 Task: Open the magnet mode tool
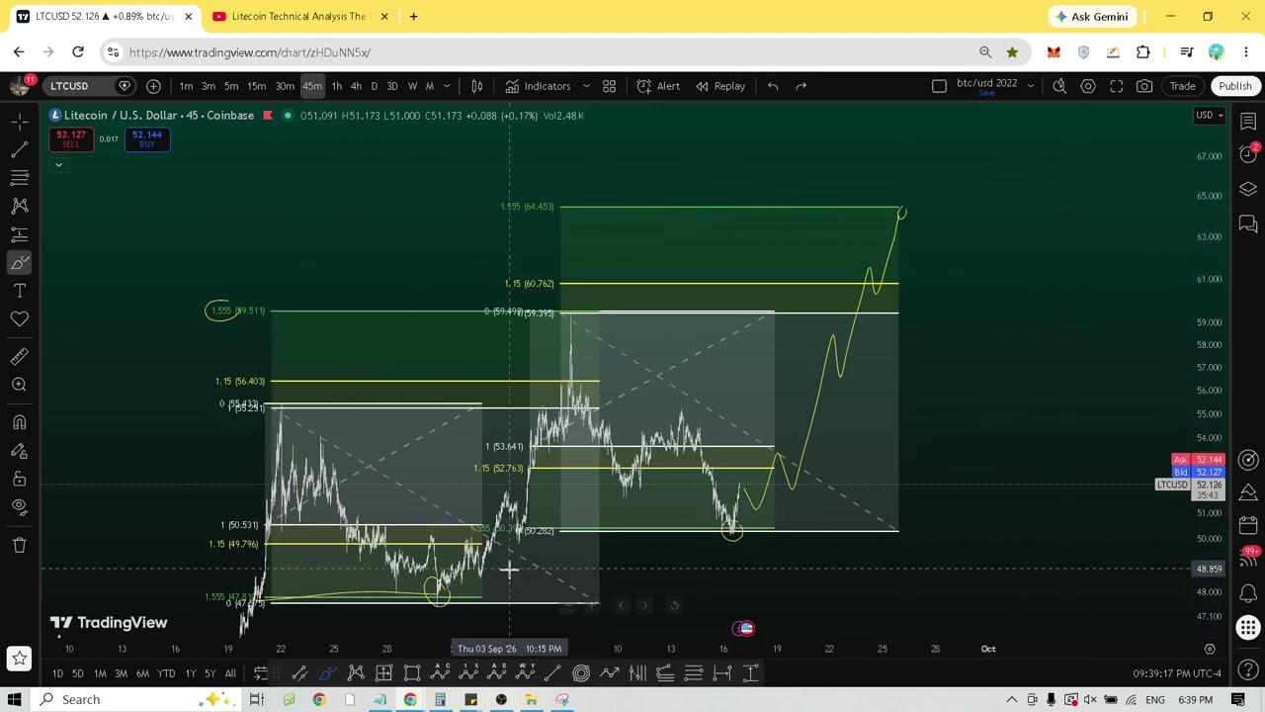click(x=19, y=422)
